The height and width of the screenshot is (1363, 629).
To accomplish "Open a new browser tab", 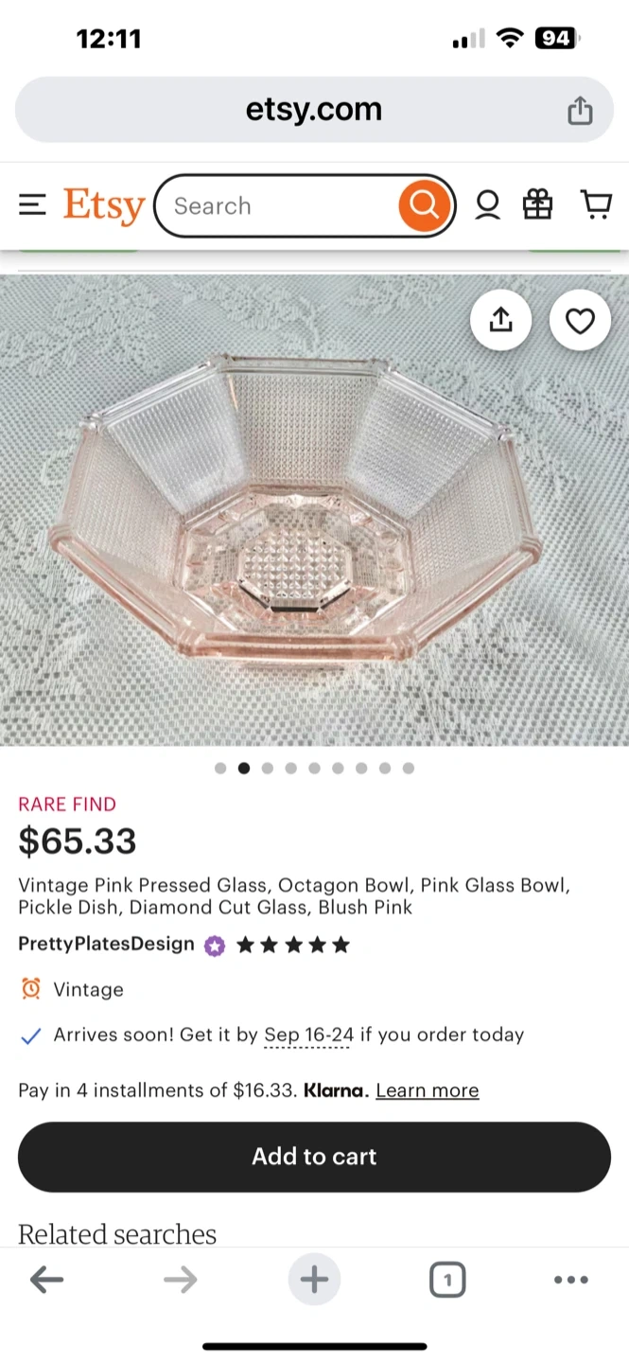I will (314, 1281).
